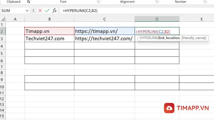Cancel the formula entry with the X icon
This screenshot has width=214, height=120.
pyautogui.click(x=40, y=11)
